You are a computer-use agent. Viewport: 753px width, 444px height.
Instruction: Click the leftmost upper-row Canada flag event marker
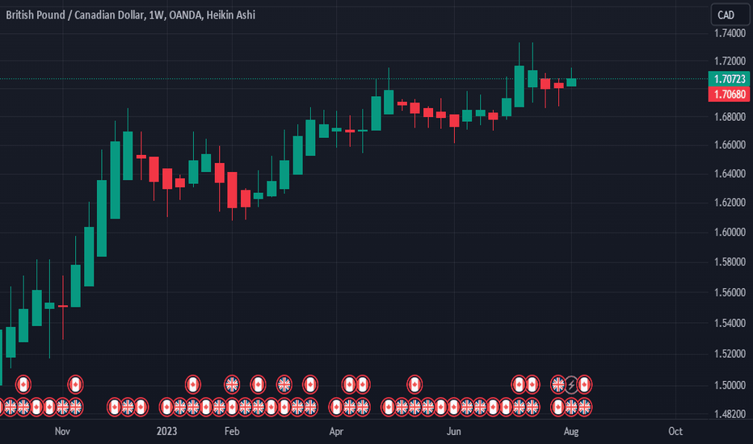pos(23,384)
